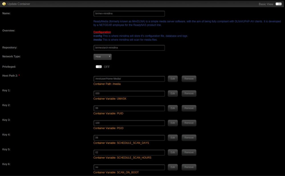Click the '/config' bold text in overview
Viewport: 285px width, 176px height.
[x=98, y=36]
